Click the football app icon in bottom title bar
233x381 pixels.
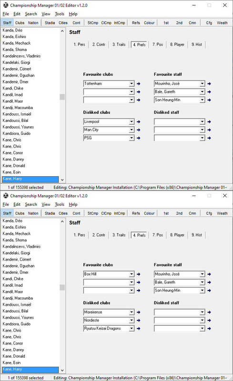[6, 196]
